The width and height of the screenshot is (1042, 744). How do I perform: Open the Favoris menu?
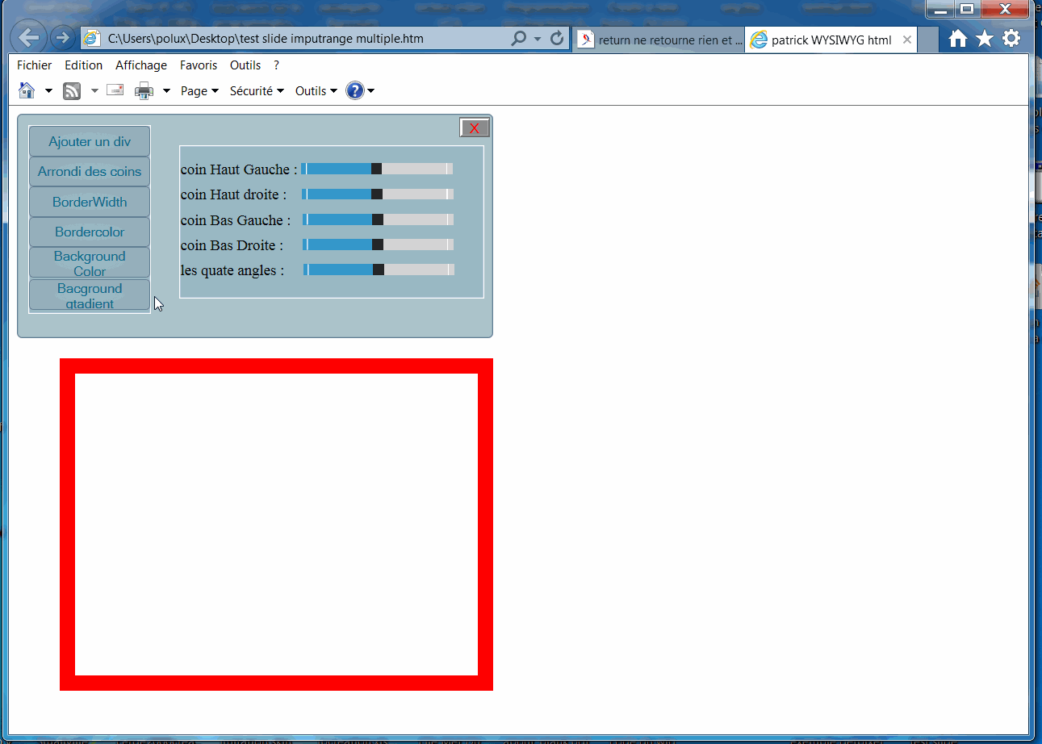tap(199, 65)
